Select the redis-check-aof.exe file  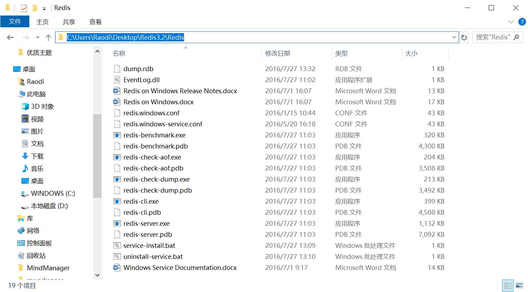[152, 157]
